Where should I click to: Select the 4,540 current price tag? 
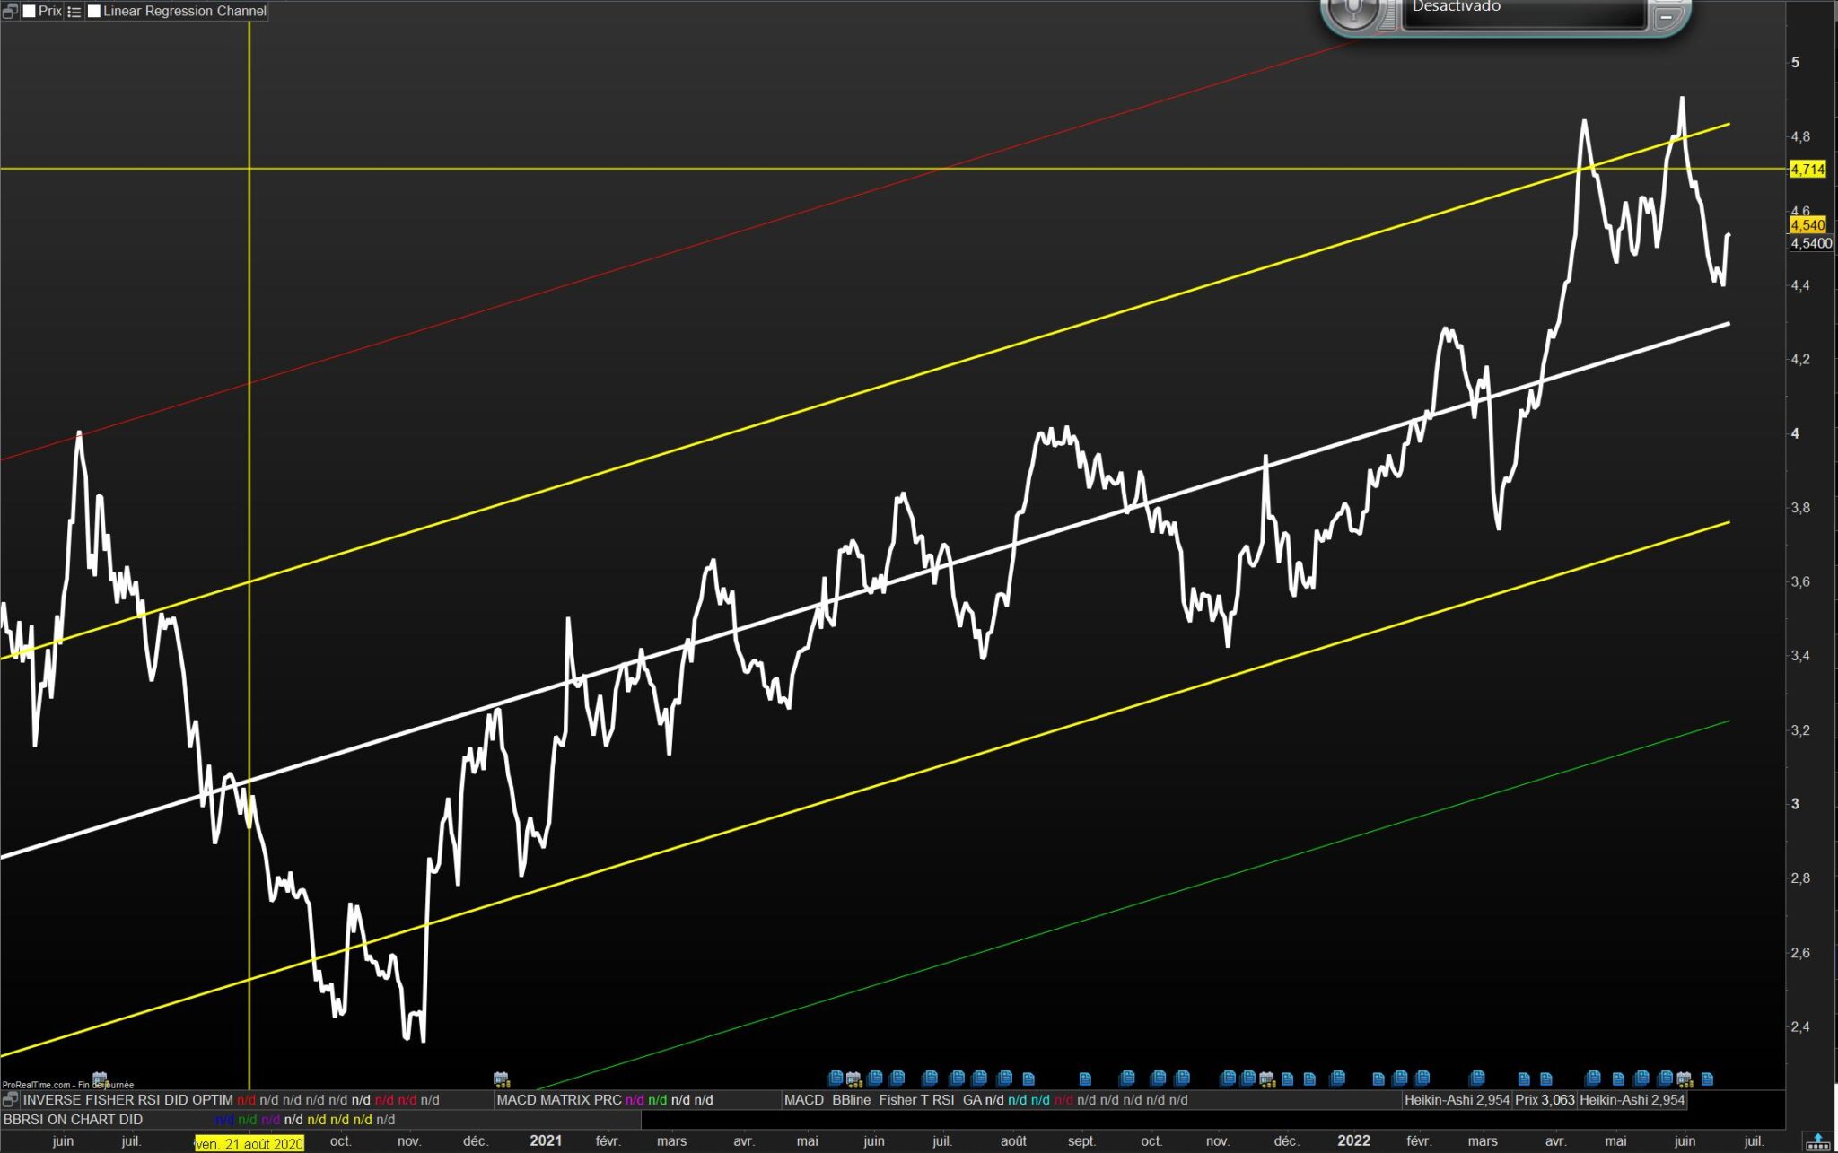tap(1807, 225)
